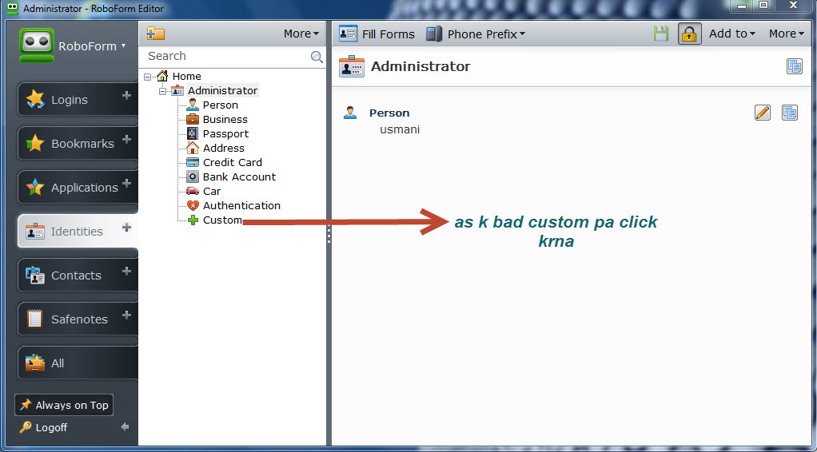The height and width of the screenshot is (452, 817).
Task: Add a new application with plus
Action: 126,184
